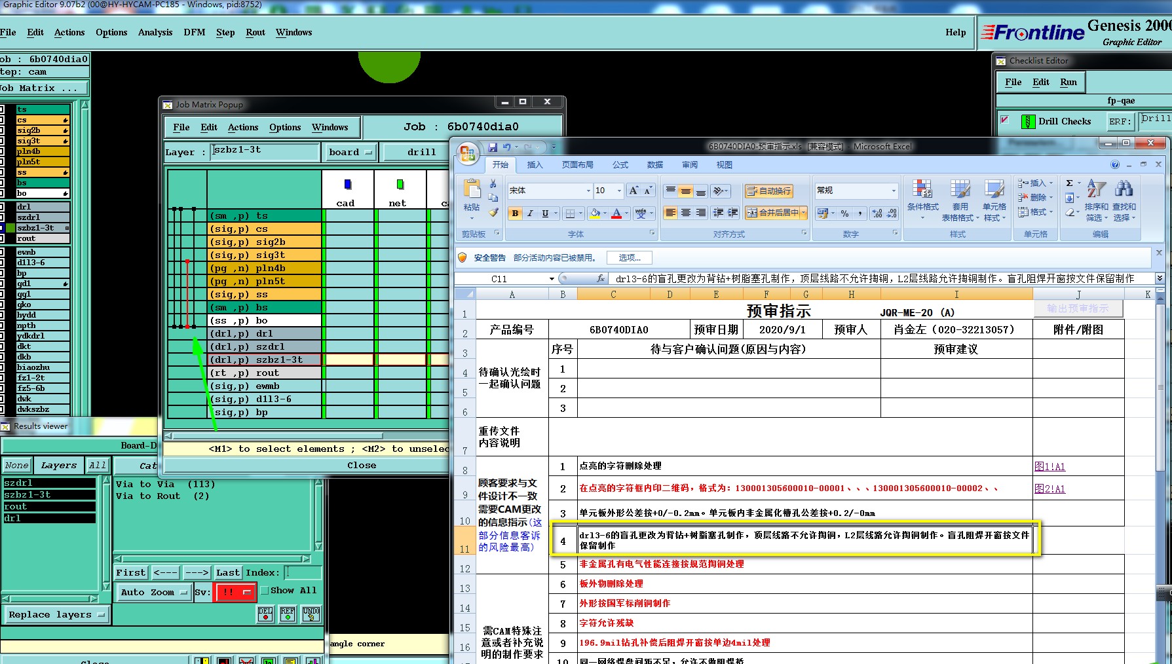Switch to the 插入 ribbon tab
Viewport: 1172px width, 664px height.
coord(535,164)
